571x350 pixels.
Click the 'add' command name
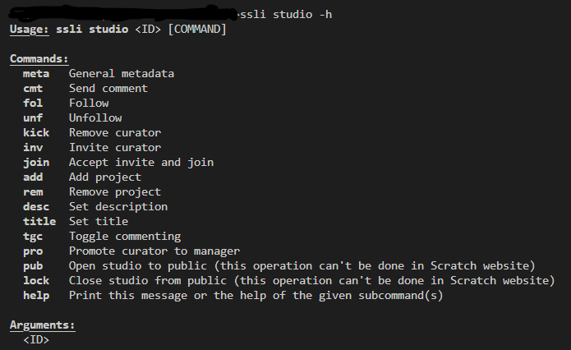[33, 177]
